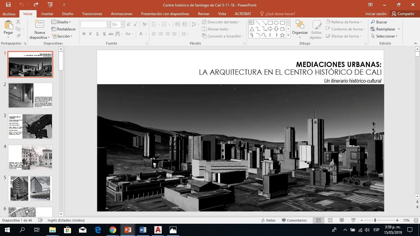
Task: Click the Compartir button
Action: [403, 14]
